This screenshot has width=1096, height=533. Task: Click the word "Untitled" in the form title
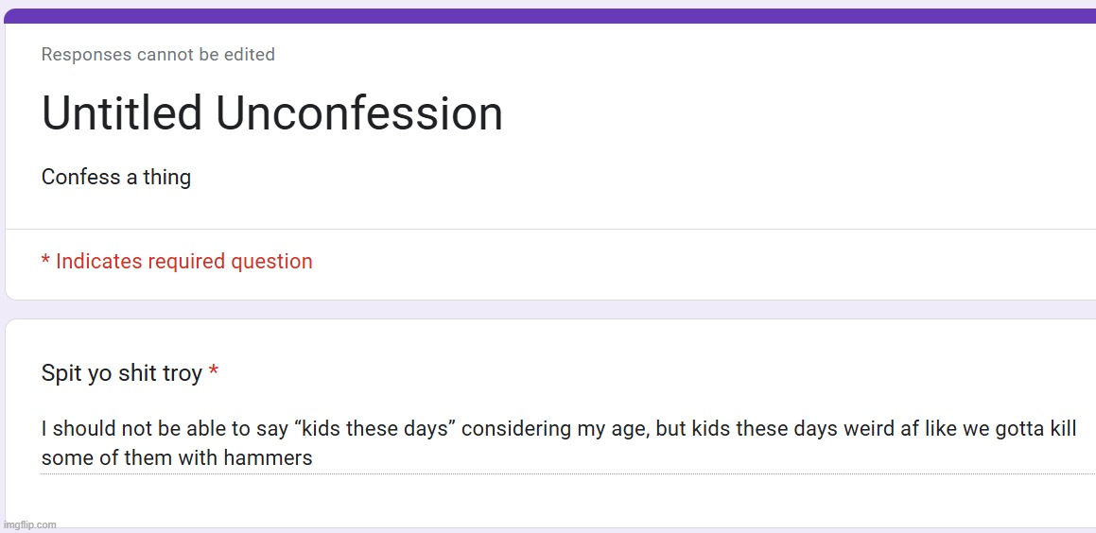(122, 113)
